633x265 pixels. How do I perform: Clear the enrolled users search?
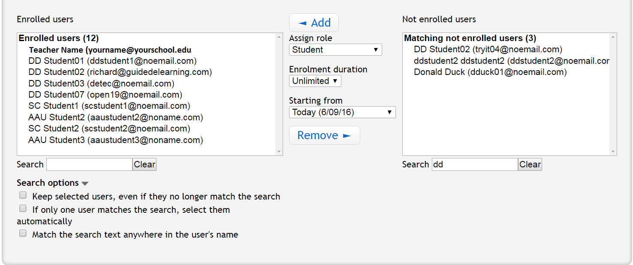[x=144, y=164]
